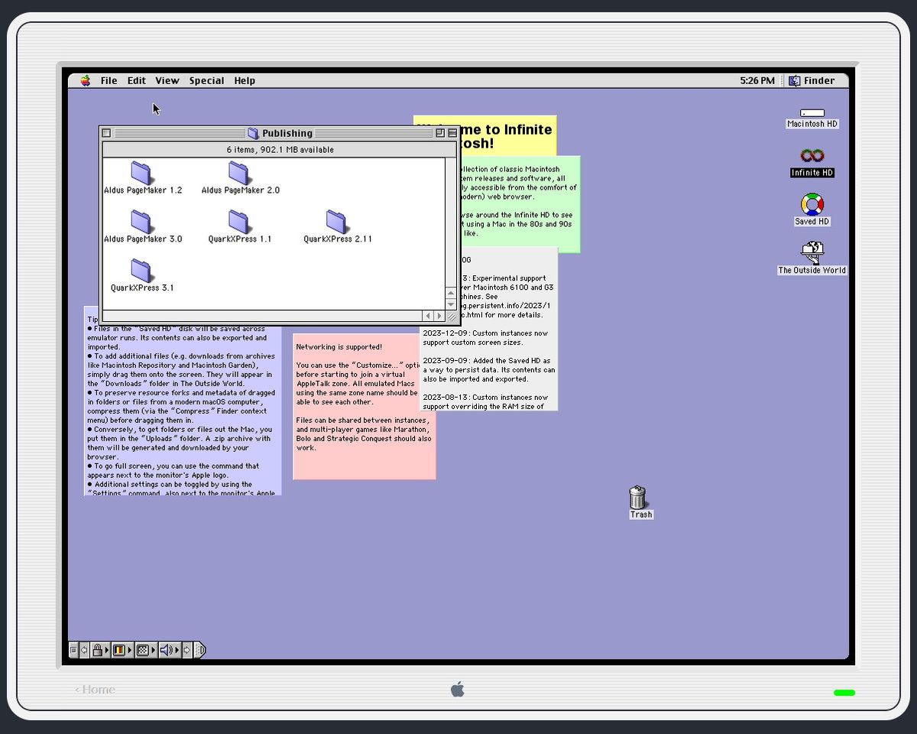The width and height of the screenshot is (917, 734).
Task: Select the Aldus PageMaker 1.2 folder icon
Action: 141,173
